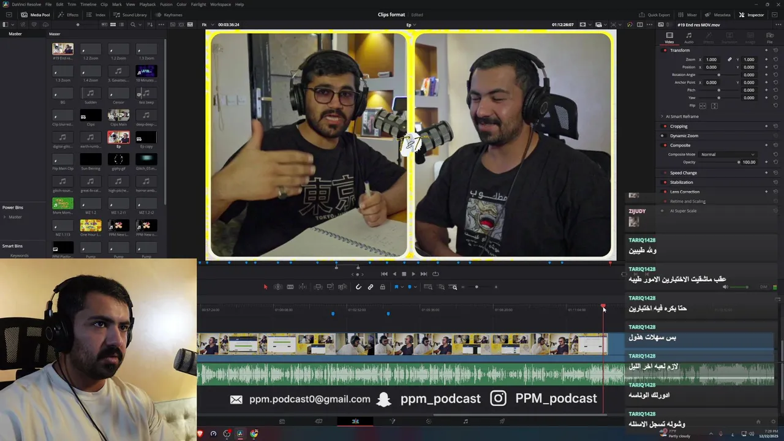This screenshot has height=441, width=784.
Task: Go to first frame transport button
Action: point(384,274)
